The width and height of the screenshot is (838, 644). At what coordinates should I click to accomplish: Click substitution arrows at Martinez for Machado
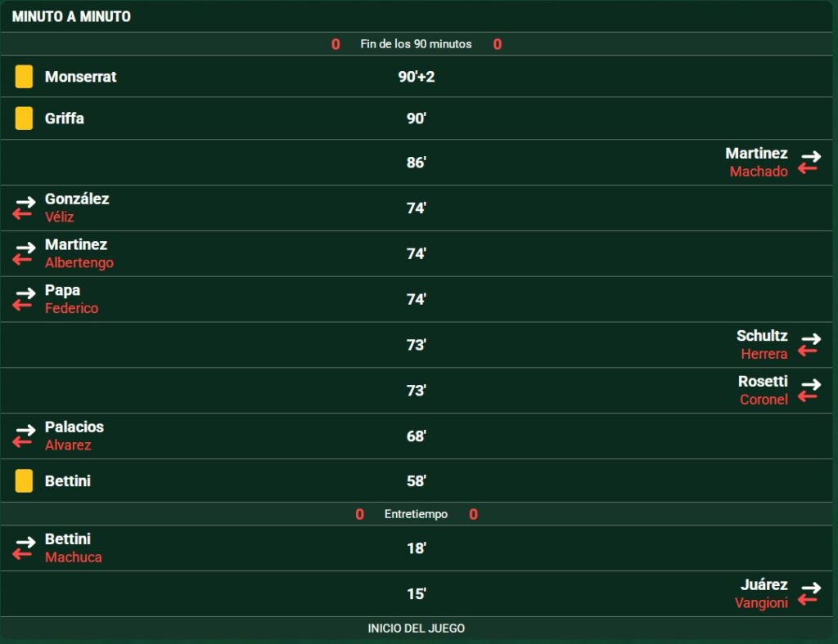pyautogui.click(x=809, y=162)
